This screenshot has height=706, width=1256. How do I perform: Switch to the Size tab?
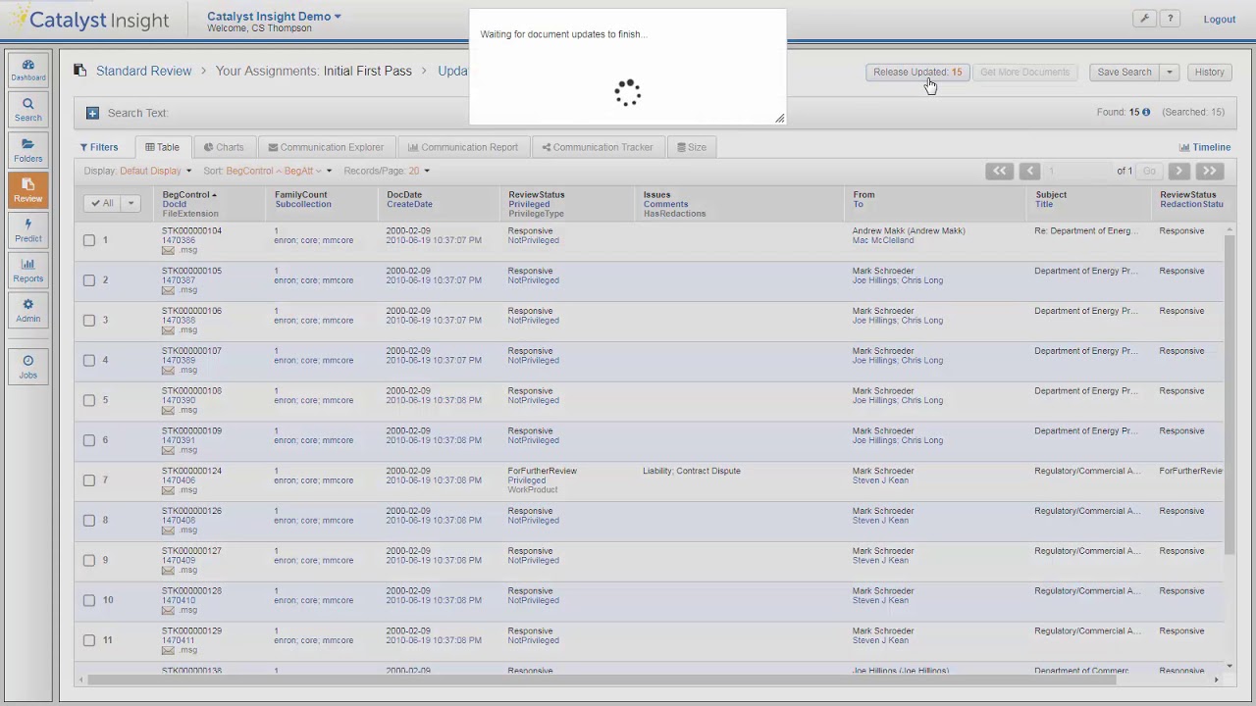[692, 147]
